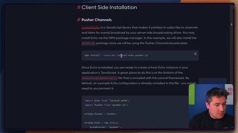Viewport: 238px width, 133px height.
Task: Click the page scrollbar thumb
Action: [x=231, y=24]
